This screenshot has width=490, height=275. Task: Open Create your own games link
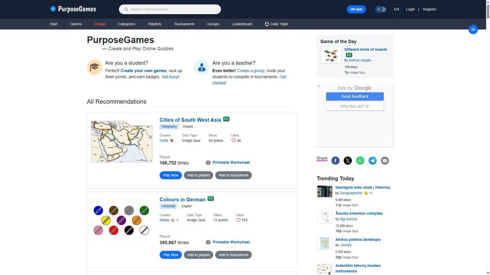pyautogui.click(x=143, y=71)
